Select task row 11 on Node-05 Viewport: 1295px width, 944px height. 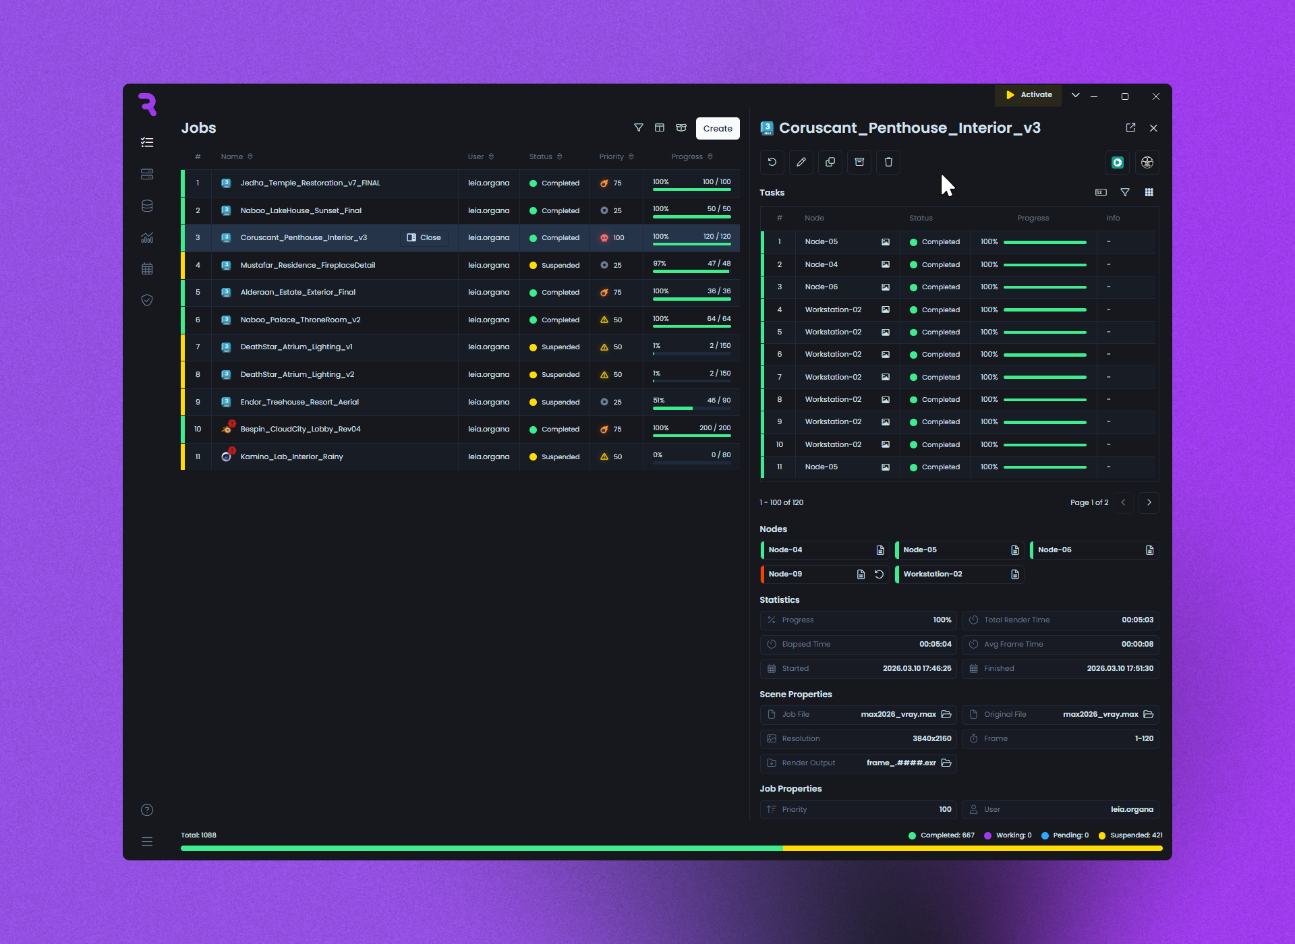(x=959, y=467)
